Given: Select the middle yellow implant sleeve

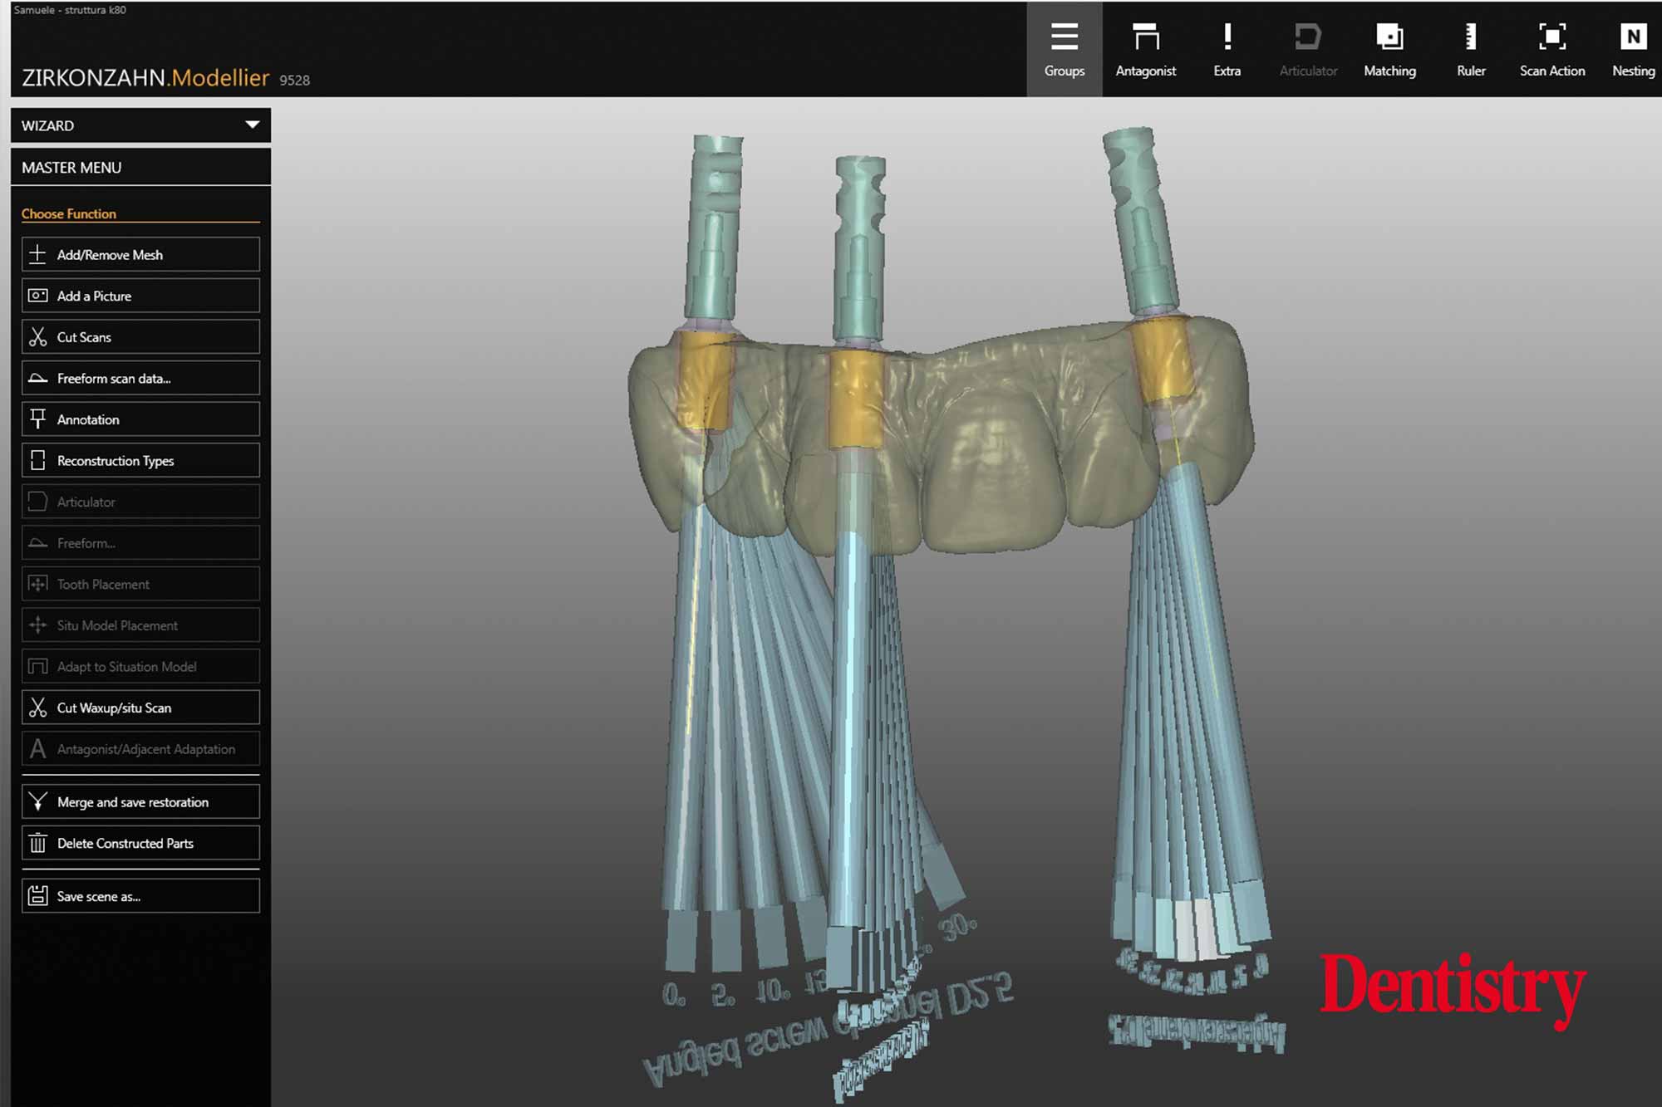Looking at the screenshot, I should tap(855, 399).
